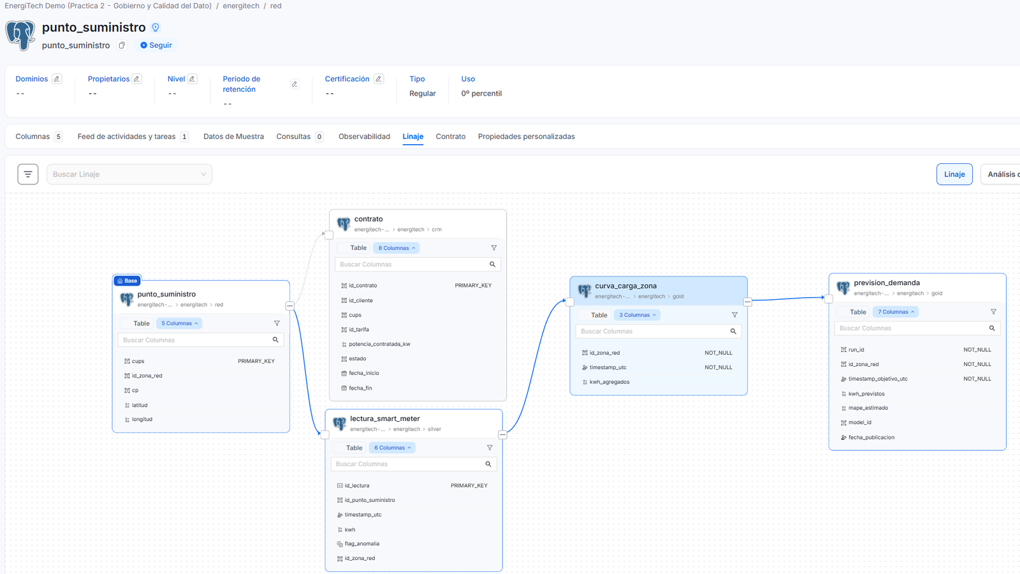This screenshot has height=574, width=1020.
Task: Collapse the 7 Columnas list in prevision_demanda
Action: [x=896, y=312]
